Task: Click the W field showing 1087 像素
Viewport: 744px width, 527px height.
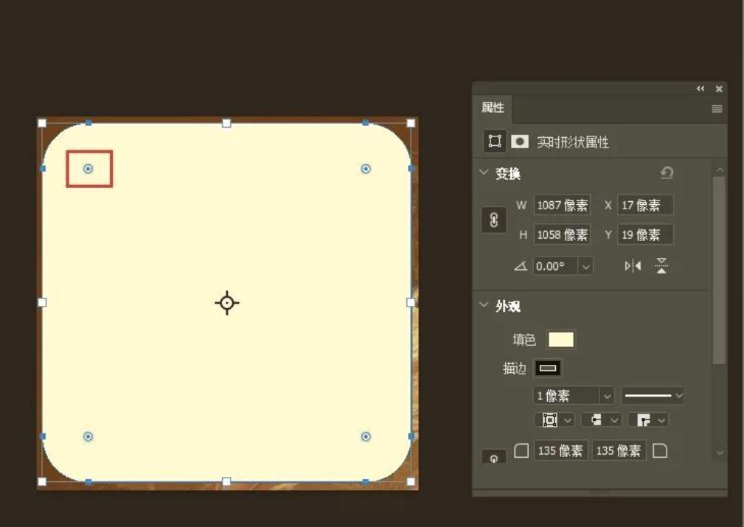Action: [563, 206]
